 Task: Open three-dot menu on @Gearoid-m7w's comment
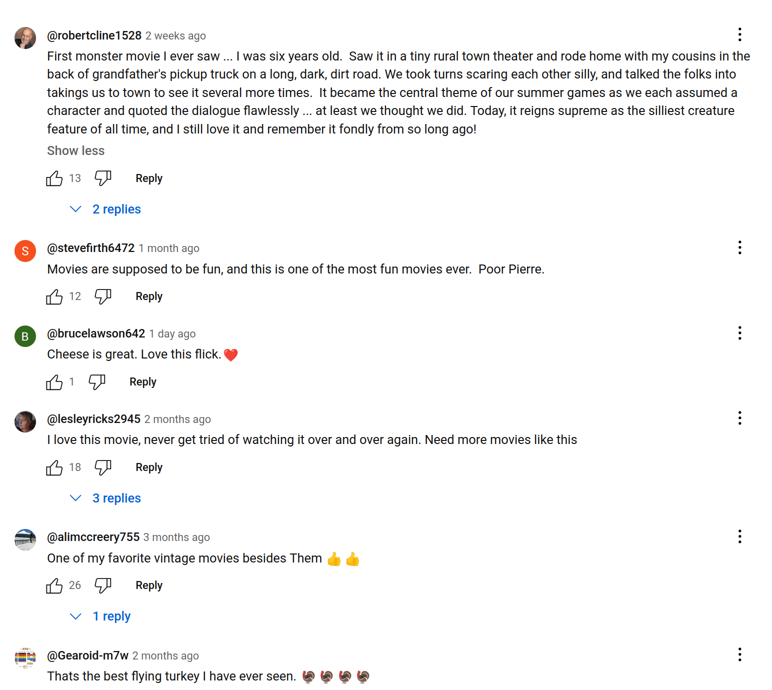tap(739, 654)
